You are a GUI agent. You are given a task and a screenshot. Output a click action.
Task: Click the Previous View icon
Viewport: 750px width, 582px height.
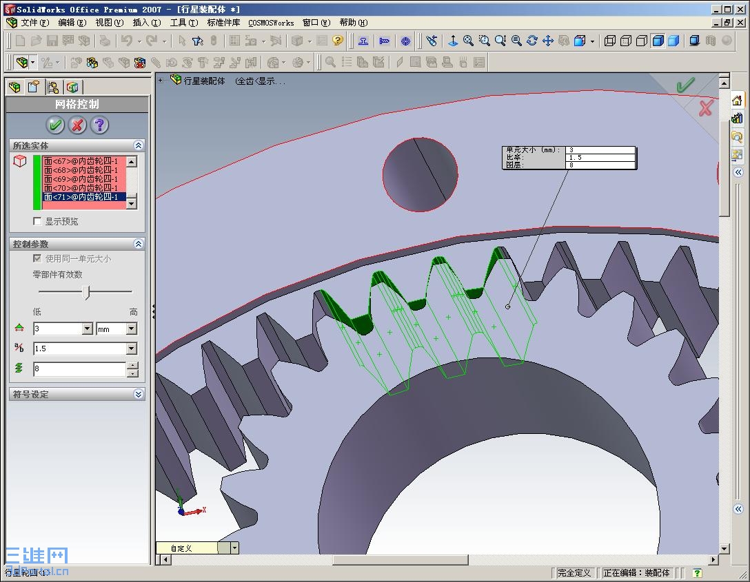pyautogui.click(x=432, y=41)
